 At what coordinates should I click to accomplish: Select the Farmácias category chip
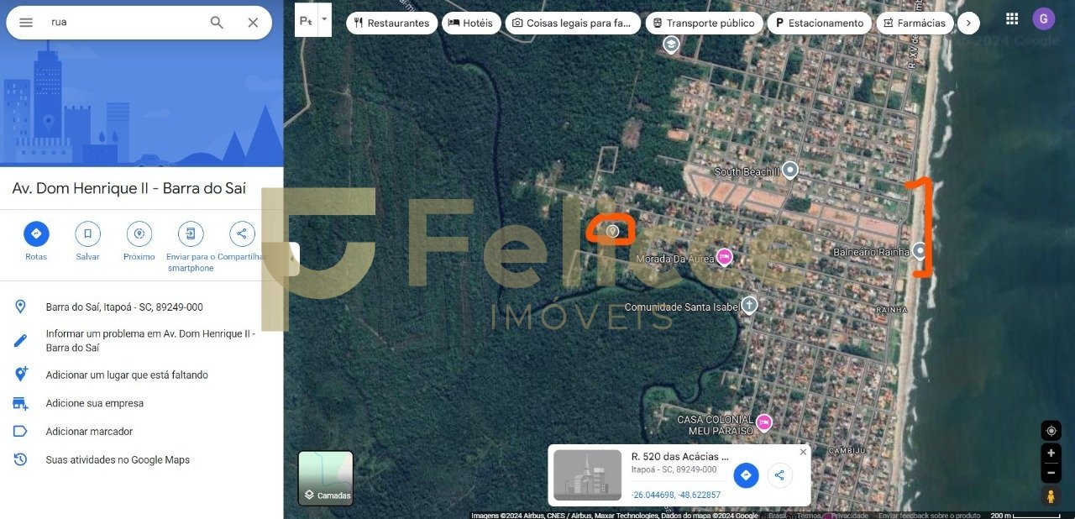pos(914,24)
